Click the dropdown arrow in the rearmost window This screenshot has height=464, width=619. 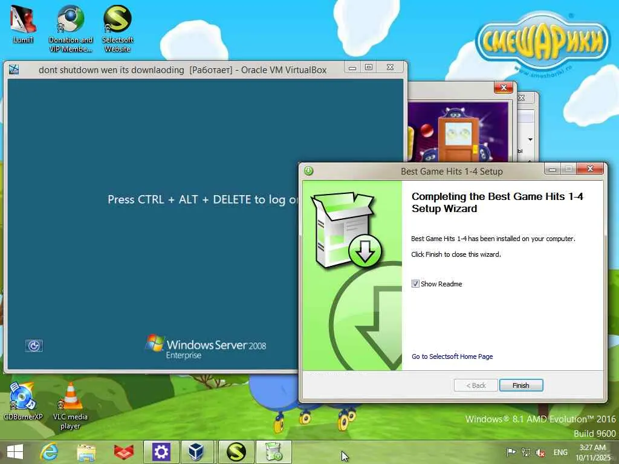[530, 140]
